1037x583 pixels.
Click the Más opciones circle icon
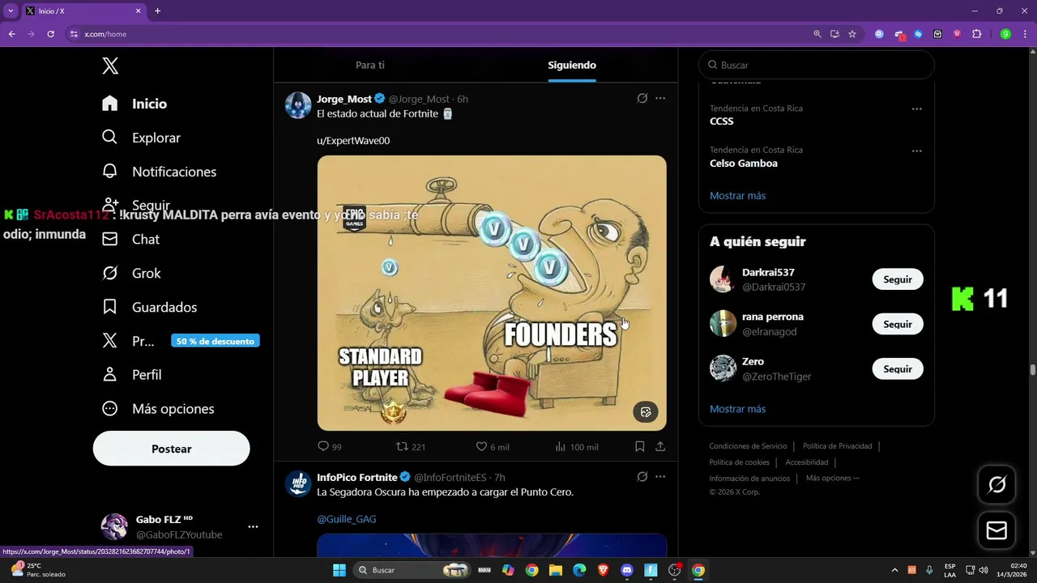110,409
